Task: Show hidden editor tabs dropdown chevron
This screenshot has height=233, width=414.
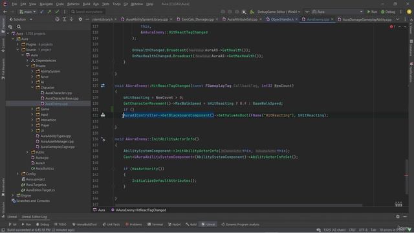Action: [398, 19]
